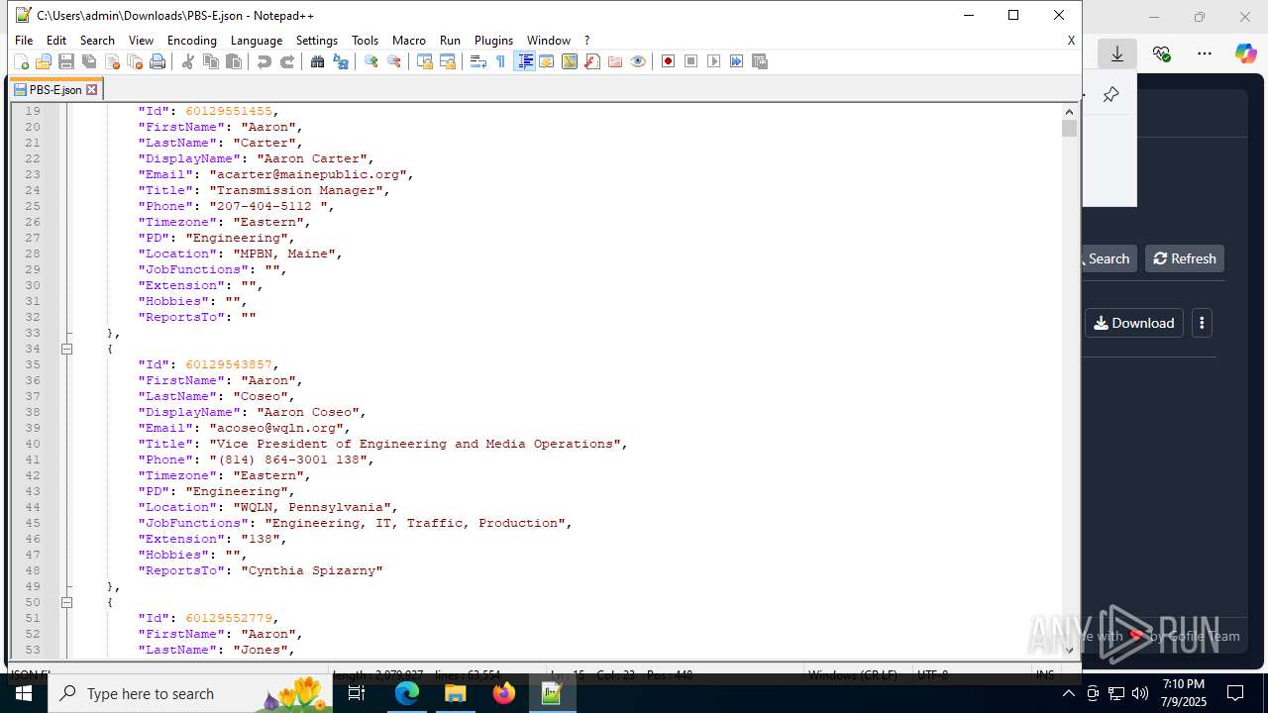Open the define-your-language toolbar icon

(x=547, y=61)
